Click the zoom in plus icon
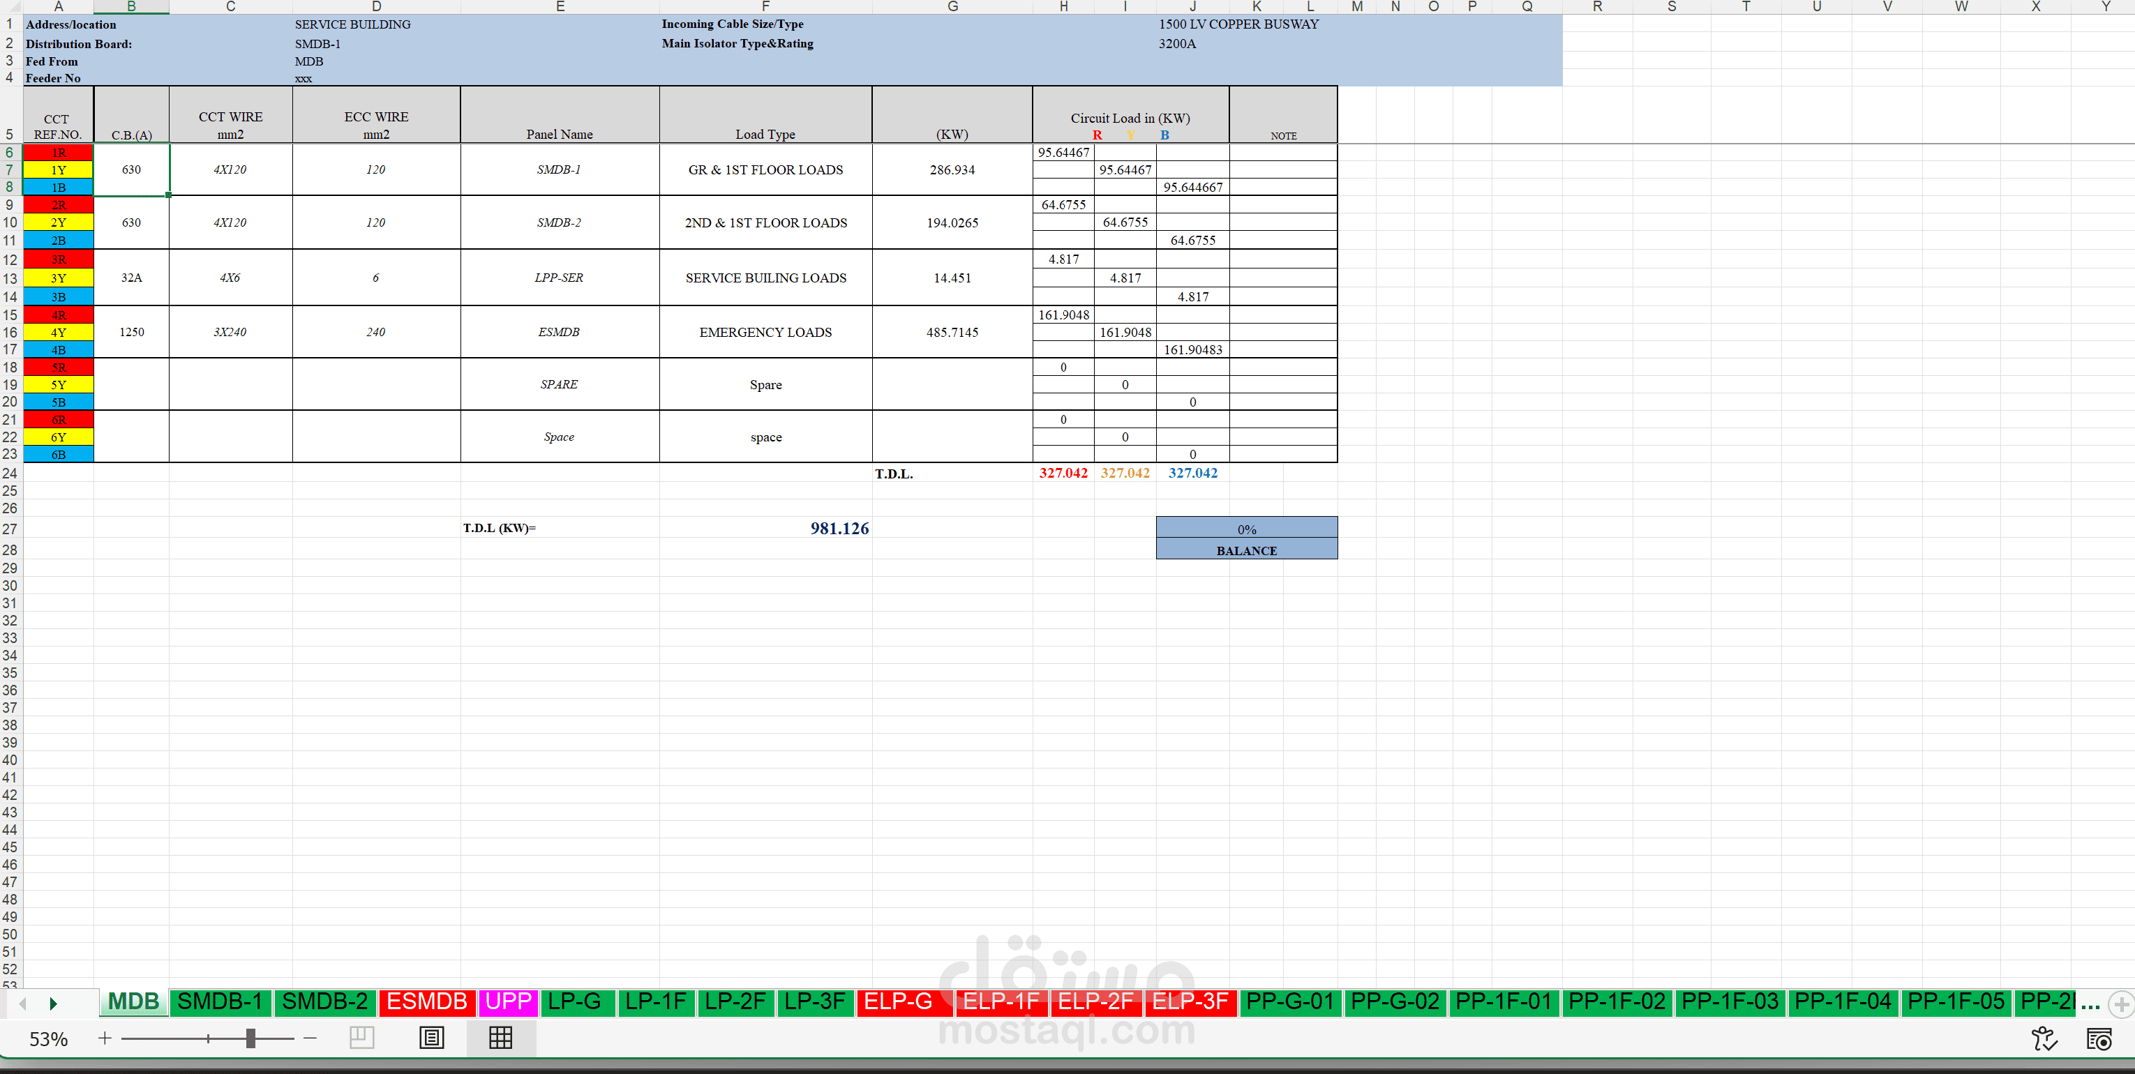Image resolution: width=2135 pixels, height=1074 pixels. pyautogui.click(x=105, y=1038)
